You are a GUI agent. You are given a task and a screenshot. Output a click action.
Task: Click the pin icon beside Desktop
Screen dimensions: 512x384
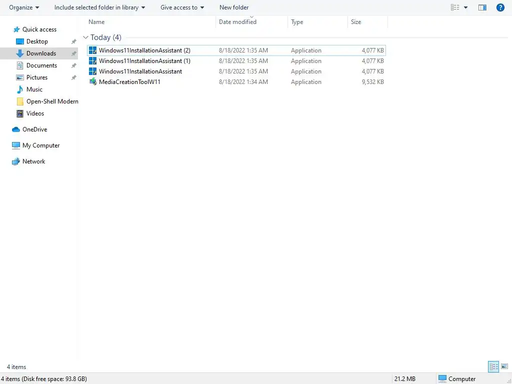(74, 41)
